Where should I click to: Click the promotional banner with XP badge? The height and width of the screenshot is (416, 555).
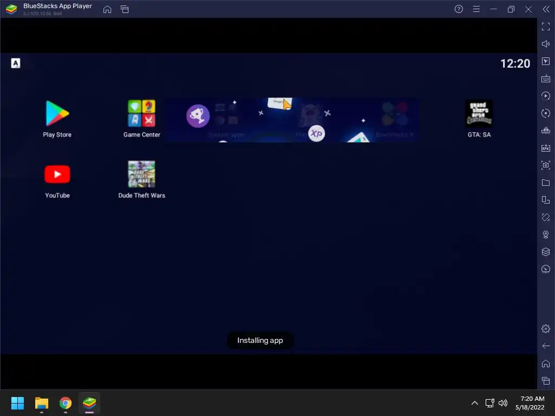pyautogui.click(x=291, y=120)
